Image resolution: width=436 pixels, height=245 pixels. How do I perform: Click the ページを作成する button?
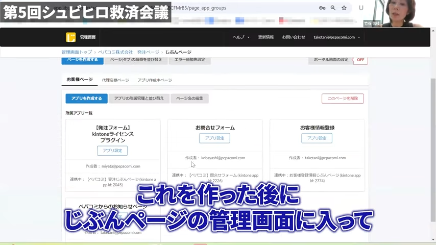(x=82, y=60)
